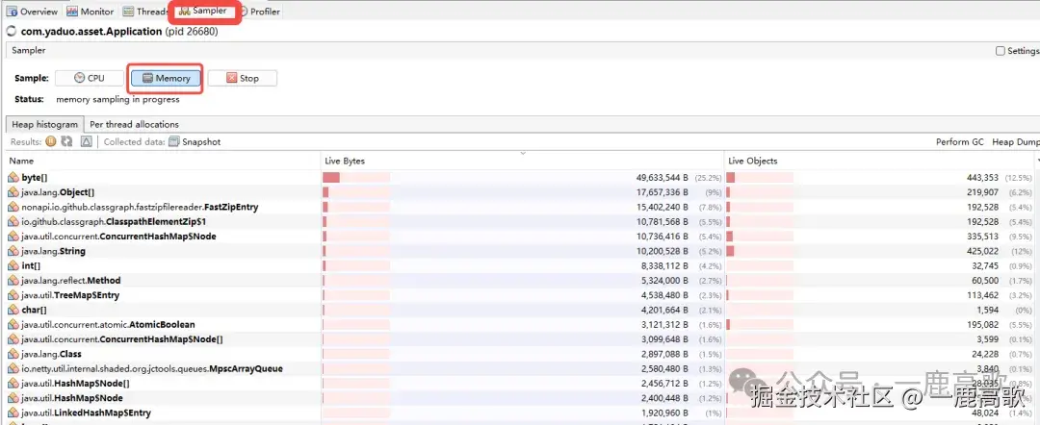Image resolution: width=1040 pixels, height=425 pixels.
Task: Click the 425,022 live objects value
Action: pyautogui.click(x=982, y=251)
